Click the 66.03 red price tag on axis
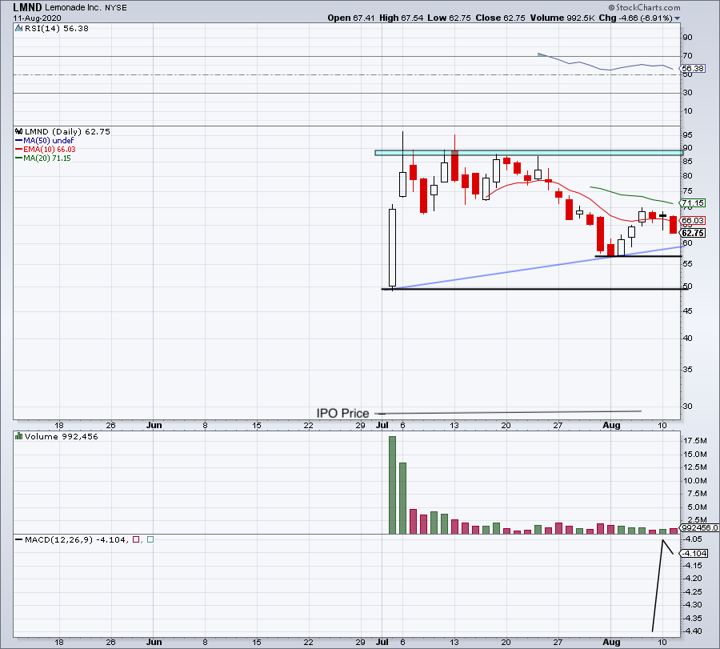The height and width of the screenshot is (649, 720). [693, 220]
